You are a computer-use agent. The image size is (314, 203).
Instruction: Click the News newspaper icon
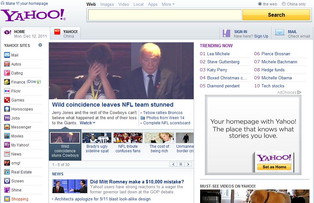[7, 154]
